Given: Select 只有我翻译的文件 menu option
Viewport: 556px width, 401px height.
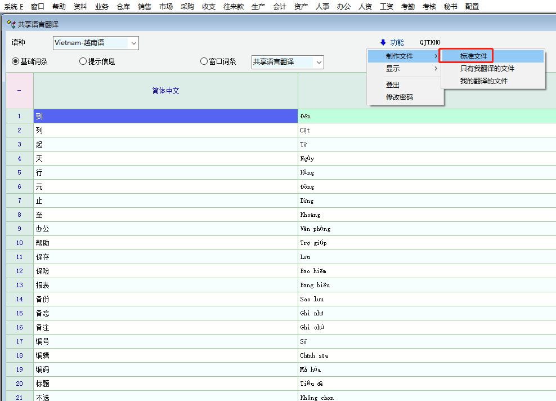Looking at the screenshot, I should click(487, 69).
